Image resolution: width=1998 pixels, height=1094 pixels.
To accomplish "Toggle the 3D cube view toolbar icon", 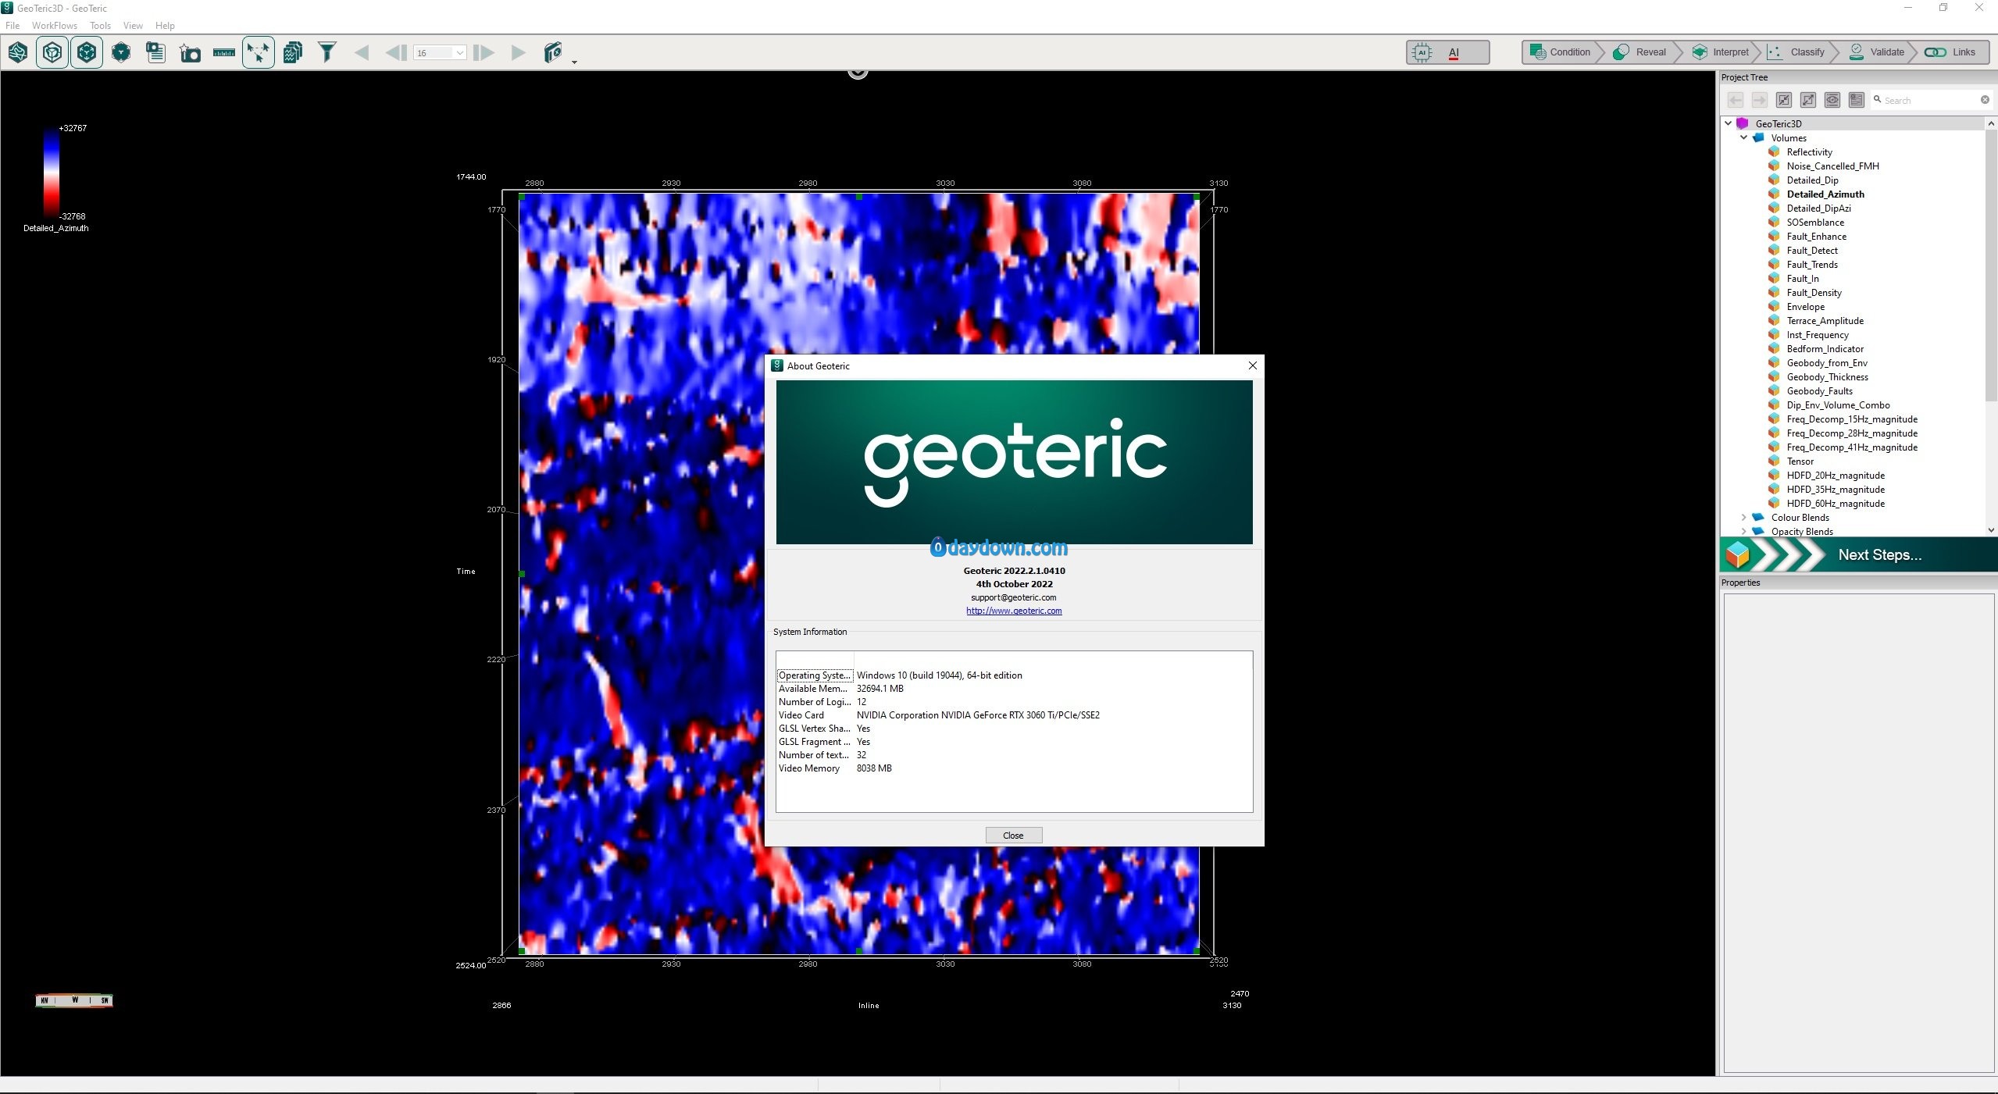I will coord(52,52).
